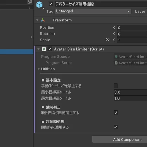This screenshot has height=147, width=147.
Task: Uncheck 開始時に適用する checkbox
Action: (x=116, y=127)
